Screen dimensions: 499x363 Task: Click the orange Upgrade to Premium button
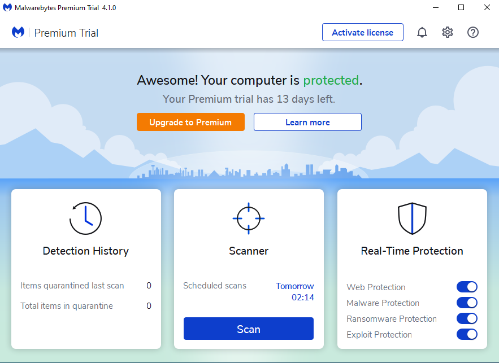point(190,122)
